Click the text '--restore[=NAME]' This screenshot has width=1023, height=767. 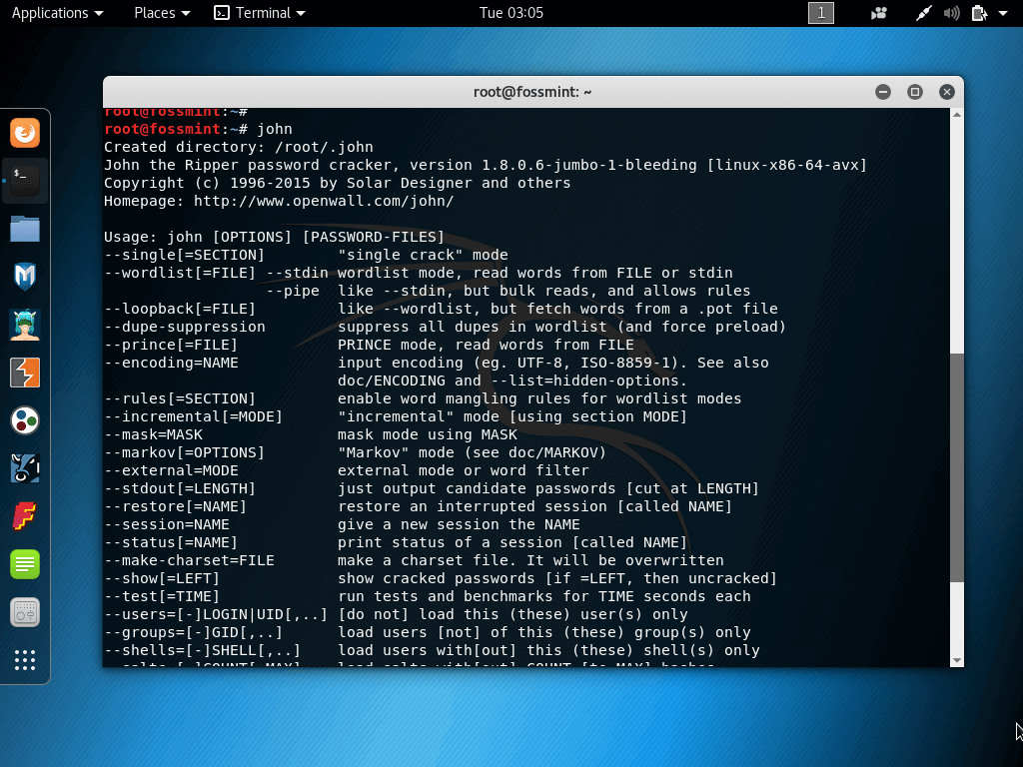pyautogui.click(x=175, y=506)
